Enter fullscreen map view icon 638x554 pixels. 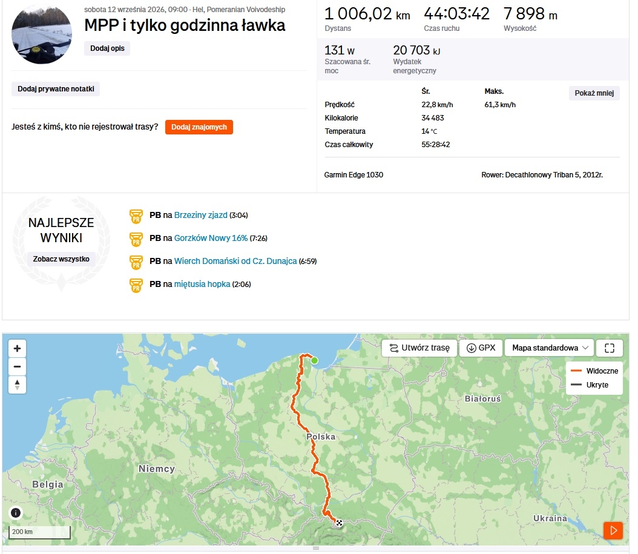[x=609, y=348]
